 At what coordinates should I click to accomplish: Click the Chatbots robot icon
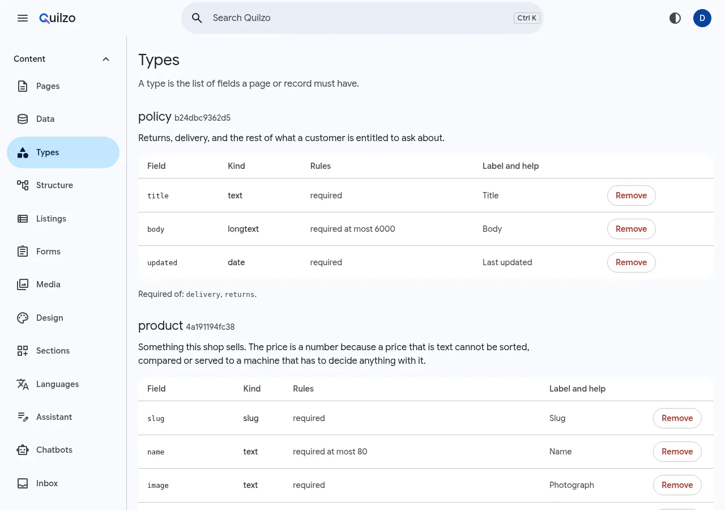coord(23,450)
